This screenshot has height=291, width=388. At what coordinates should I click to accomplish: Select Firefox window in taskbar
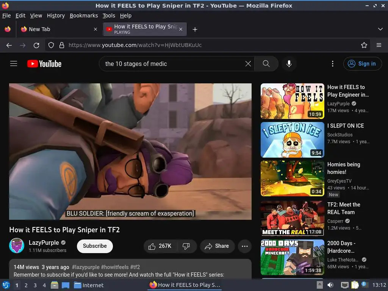[185, 285]
